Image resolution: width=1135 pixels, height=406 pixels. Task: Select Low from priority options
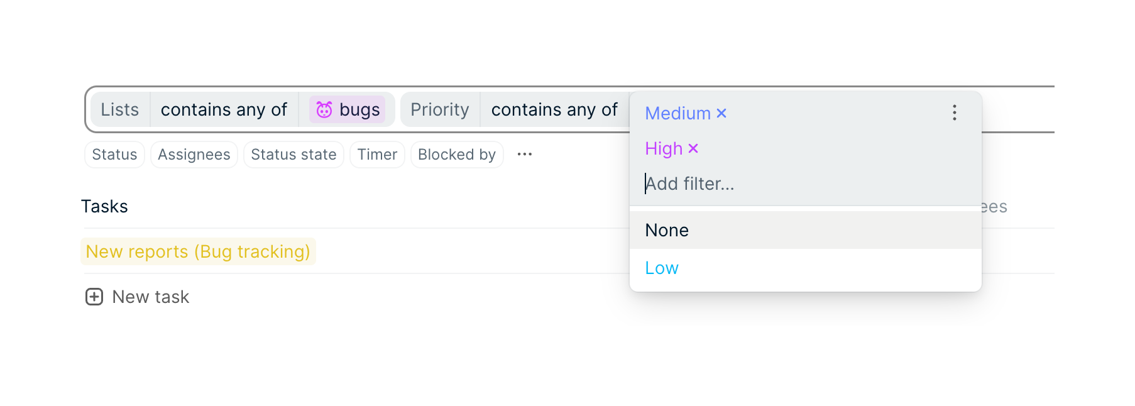pos(662,268)
